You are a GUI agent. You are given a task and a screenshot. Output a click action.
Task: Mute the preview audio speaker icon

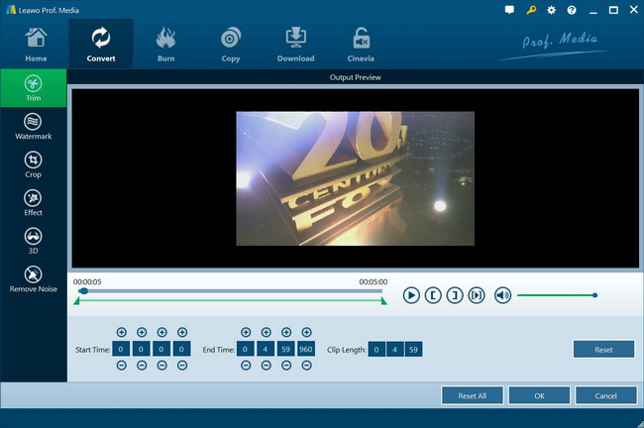point(502,295)
